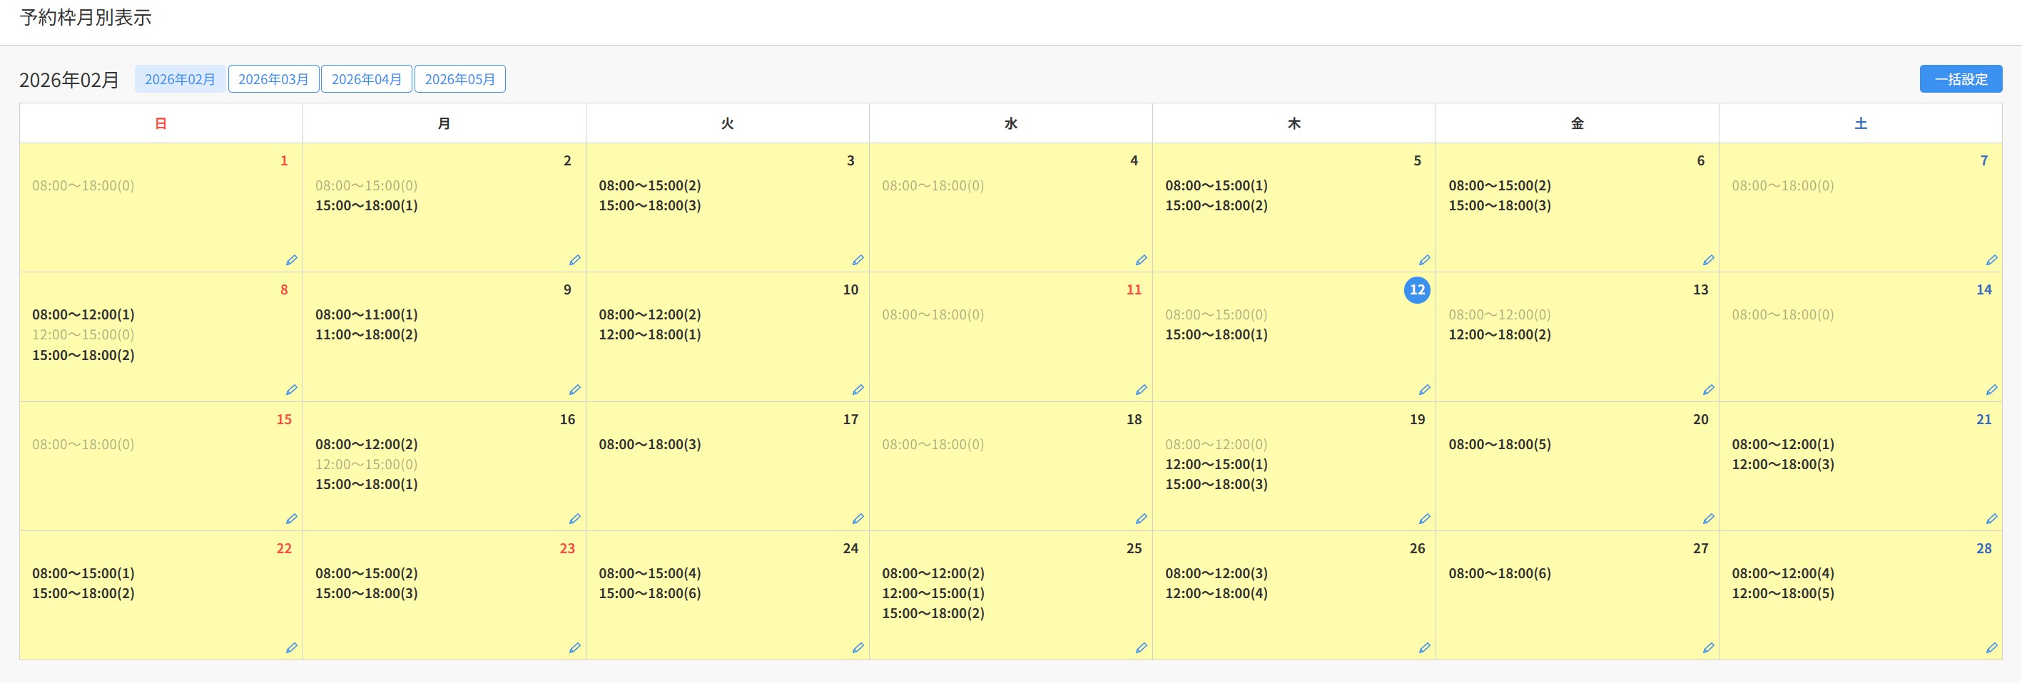Click the 11:00〜18:00(2) slot on February 9
This screenshot has width=2022, height=683.
coord(366,335)
